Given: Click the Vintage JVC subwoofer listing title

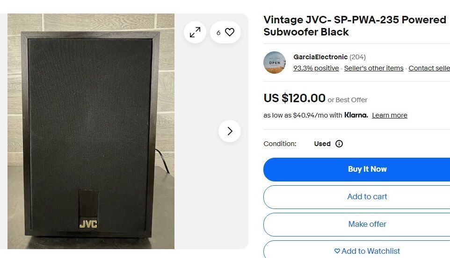Looking at the screenshot, I should click(x=355, y=26).
